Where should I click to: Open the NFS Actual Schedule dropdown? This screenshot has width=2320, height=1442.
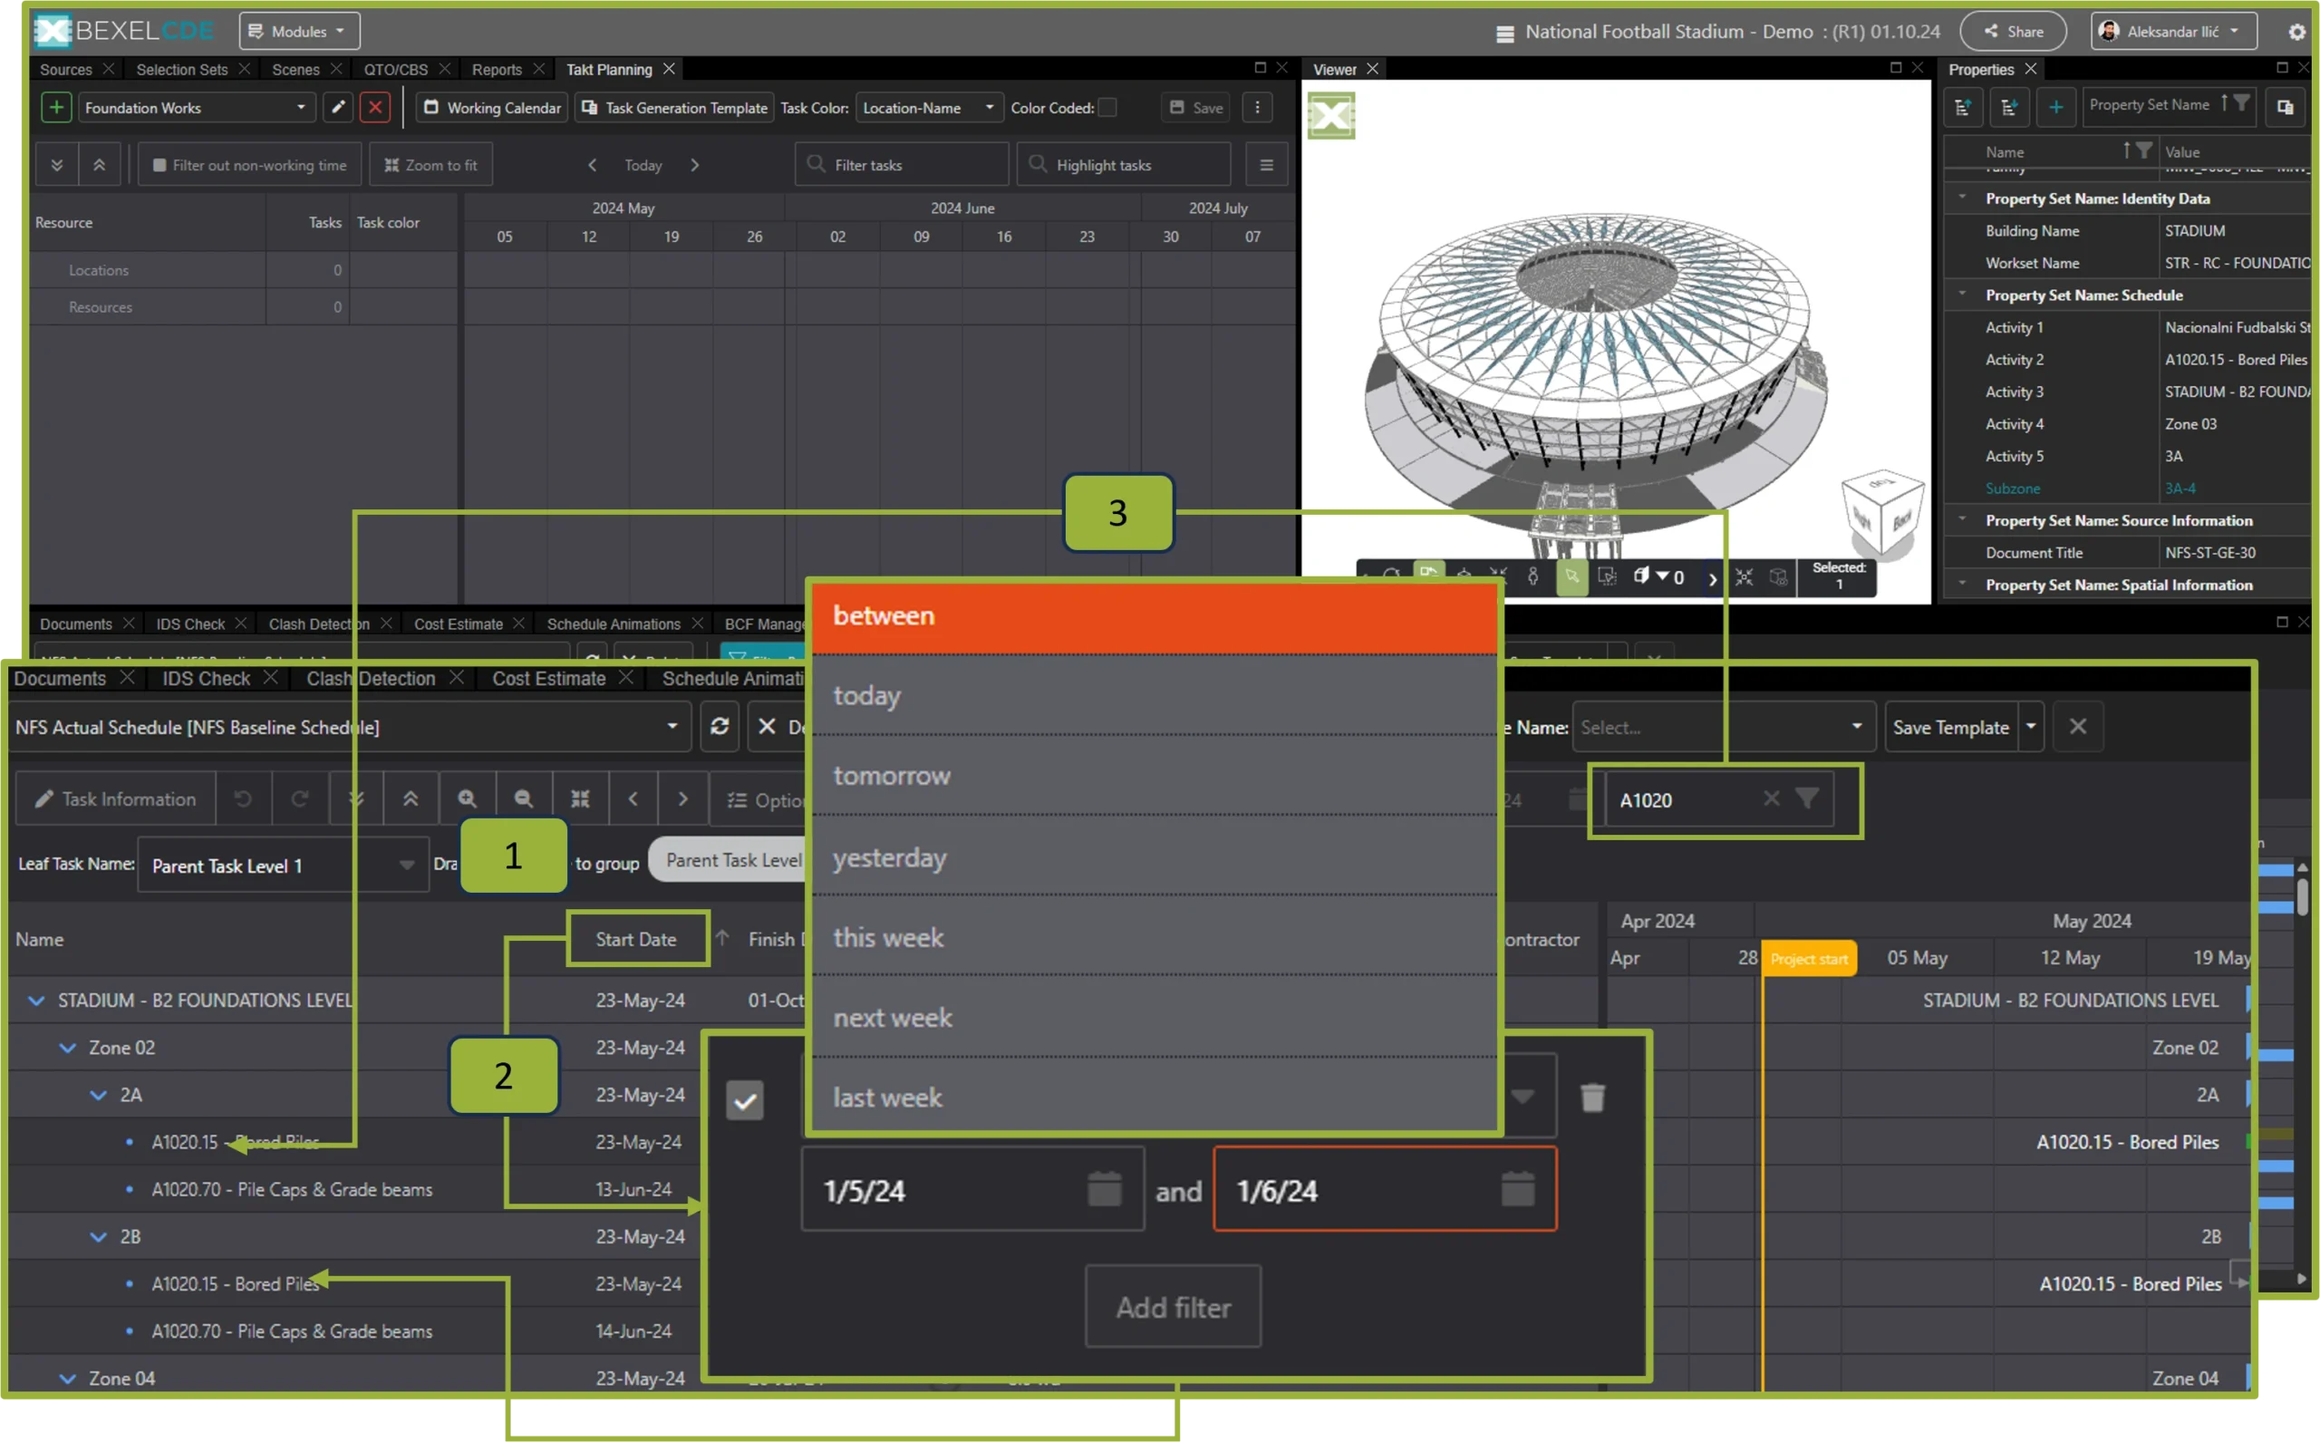click(349, 727)
